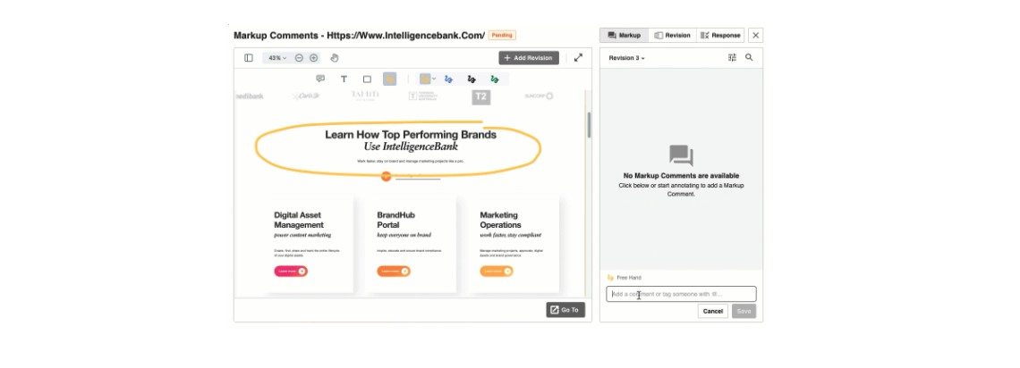
Task: Click the search comments magnifier icon
Action: (x=749, y=57)
